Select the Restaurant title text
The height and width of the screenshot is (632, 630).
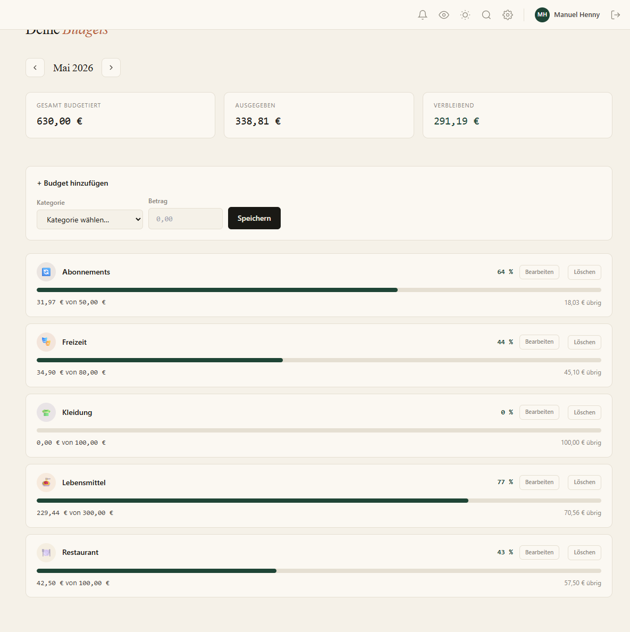coord(80,552)
